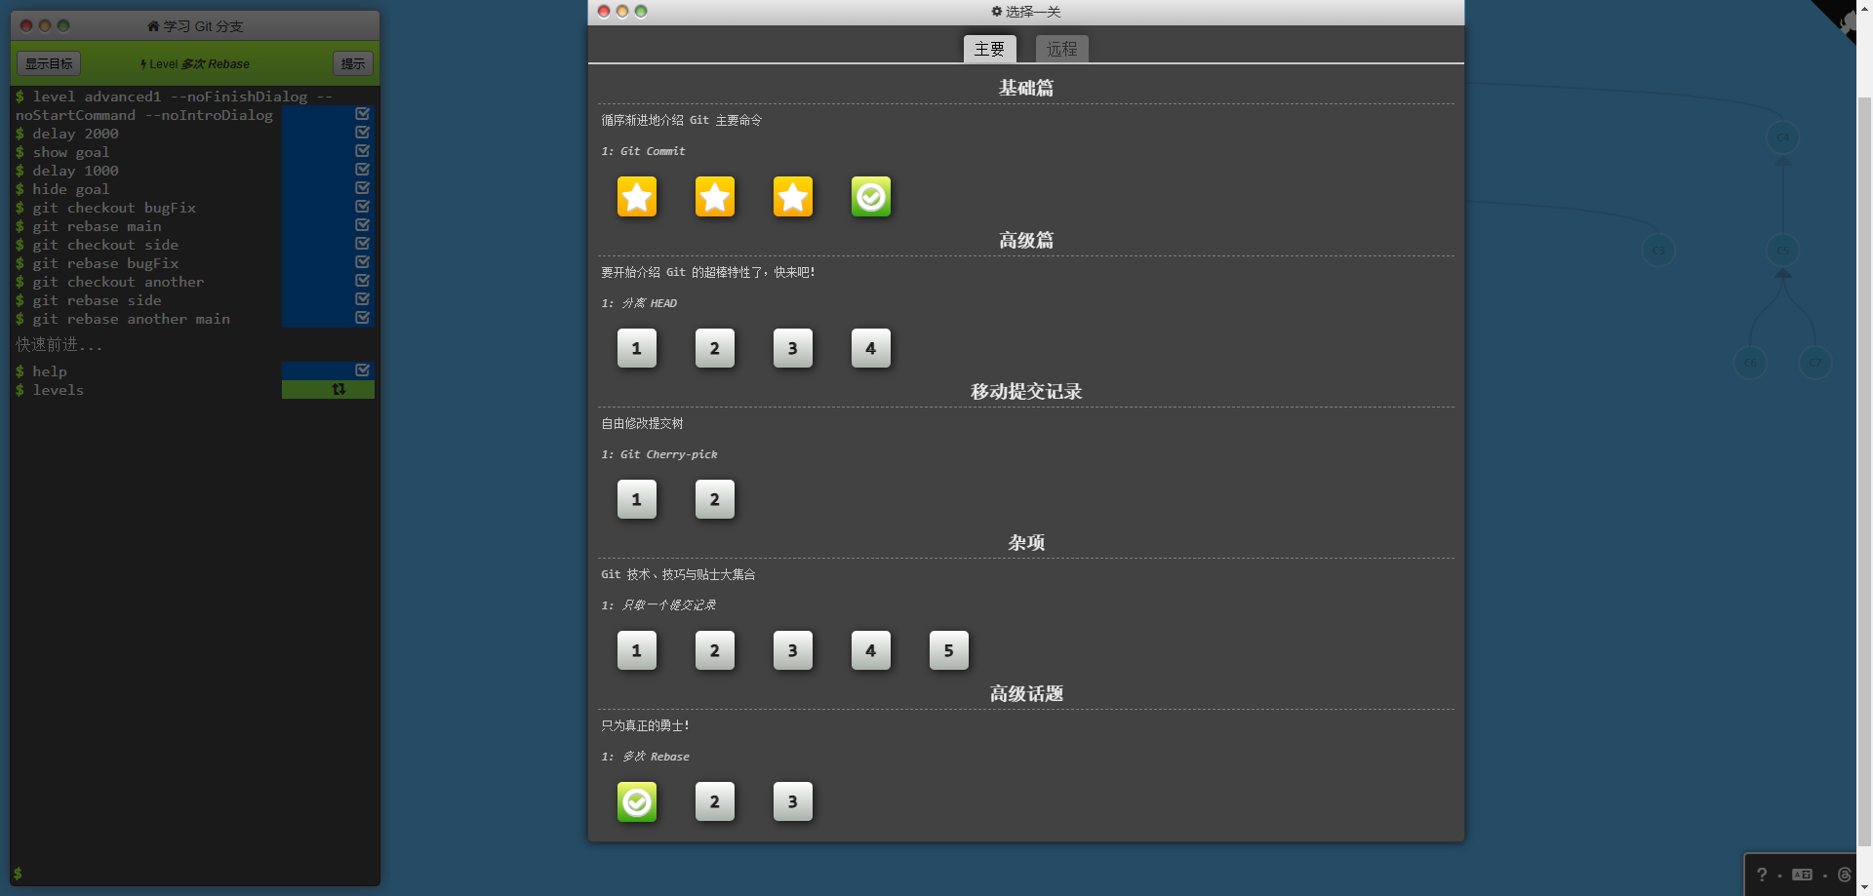Click the red button on terminal window
This screenshot has height=896, width=1873.
coord(26,26)
